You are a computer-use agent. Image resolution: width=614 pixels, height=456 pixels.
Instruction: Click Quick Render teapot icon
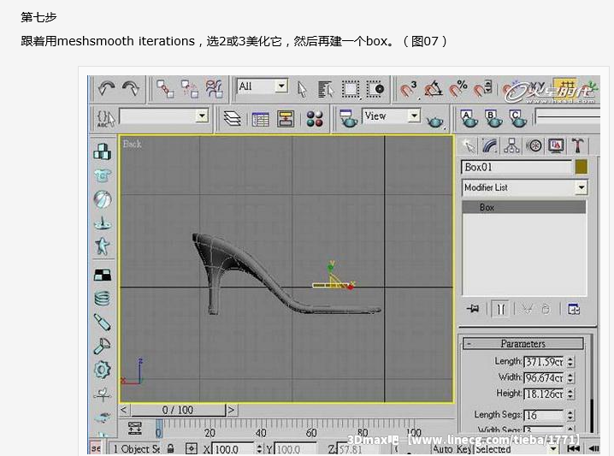coord(434,121)
